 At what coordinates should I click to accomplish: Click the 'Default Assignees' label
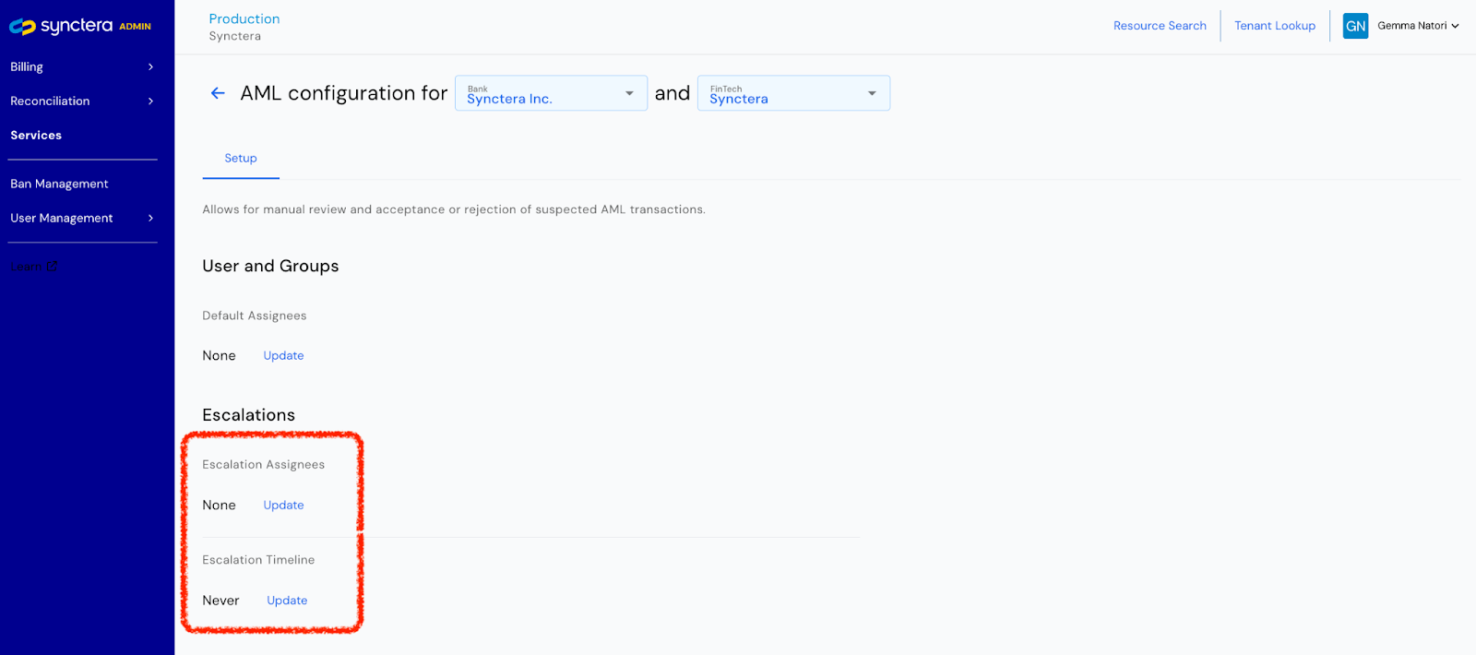pos(255,316)
